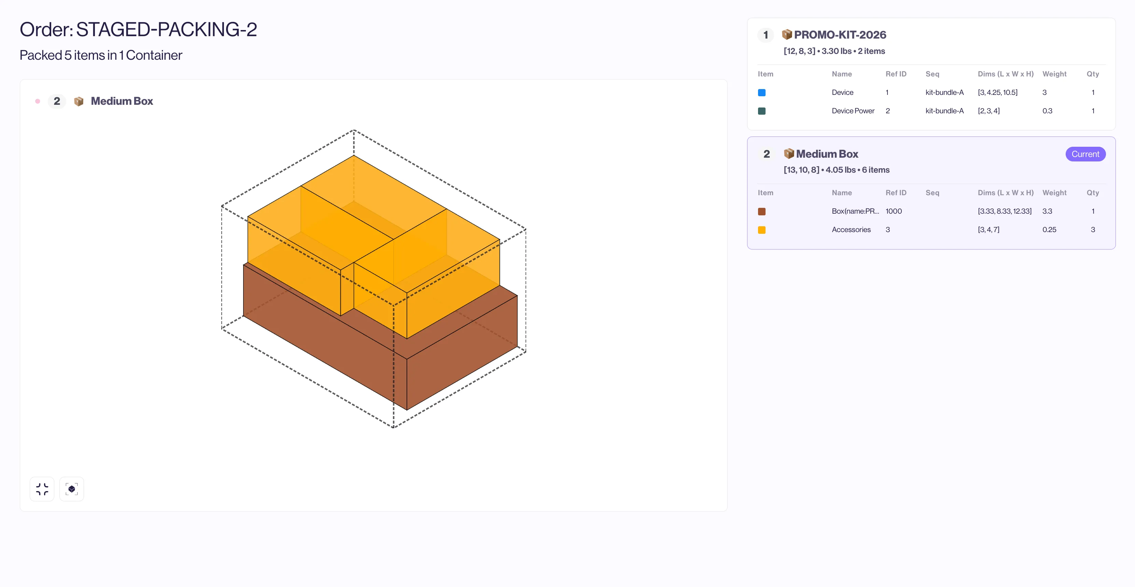Click the dims value [3.33, 8.33, 12.33]
1135x587 pixels.
(x=1005, y=211)
